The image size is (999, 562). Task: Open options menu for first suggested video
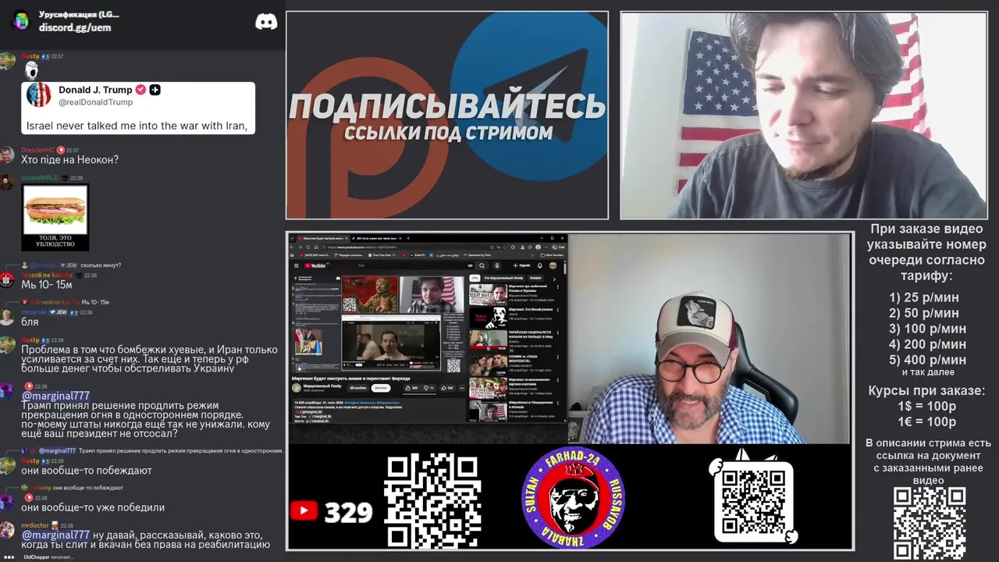point(558,286)
